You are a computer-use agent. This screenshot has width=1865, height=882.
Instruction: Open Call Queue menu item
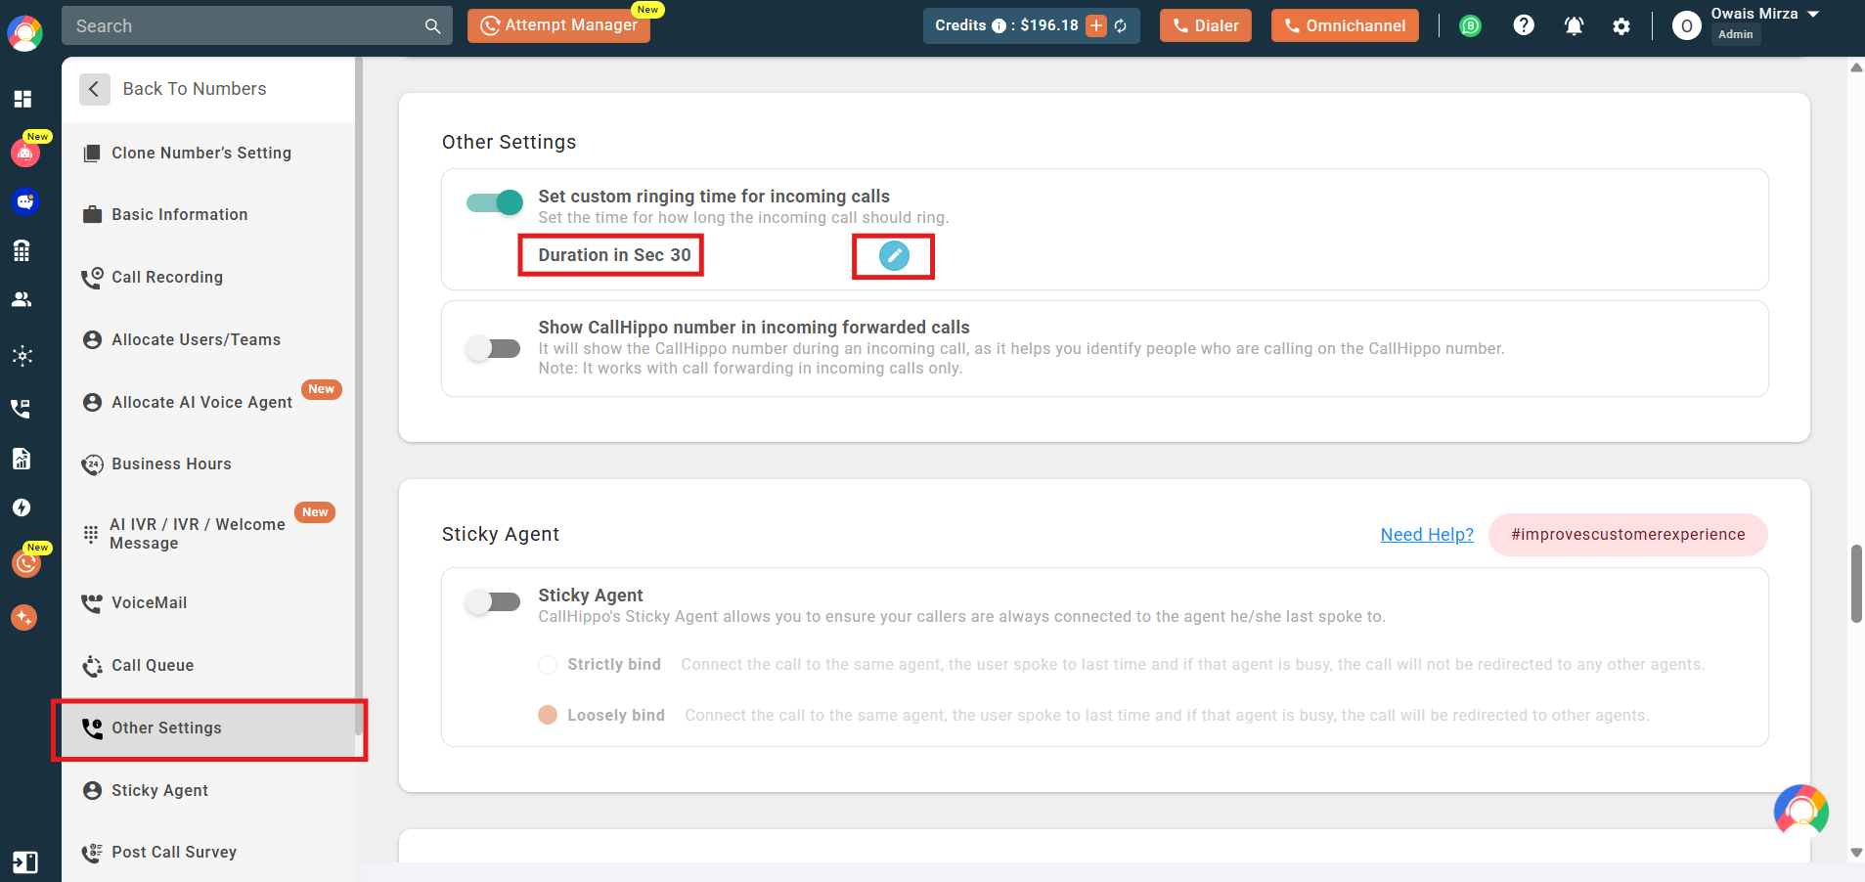point(207,666)
